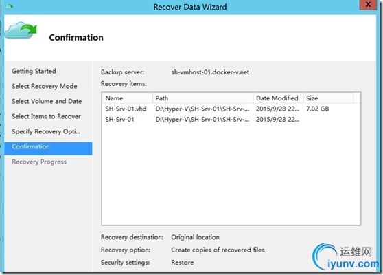Image resolution: width=383 pixels, height=275 pixels.
Task: Click the Confirmation page heading
Action: [x=76, y=37]
